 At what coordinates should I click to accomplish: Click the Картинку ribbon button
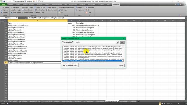5,10
